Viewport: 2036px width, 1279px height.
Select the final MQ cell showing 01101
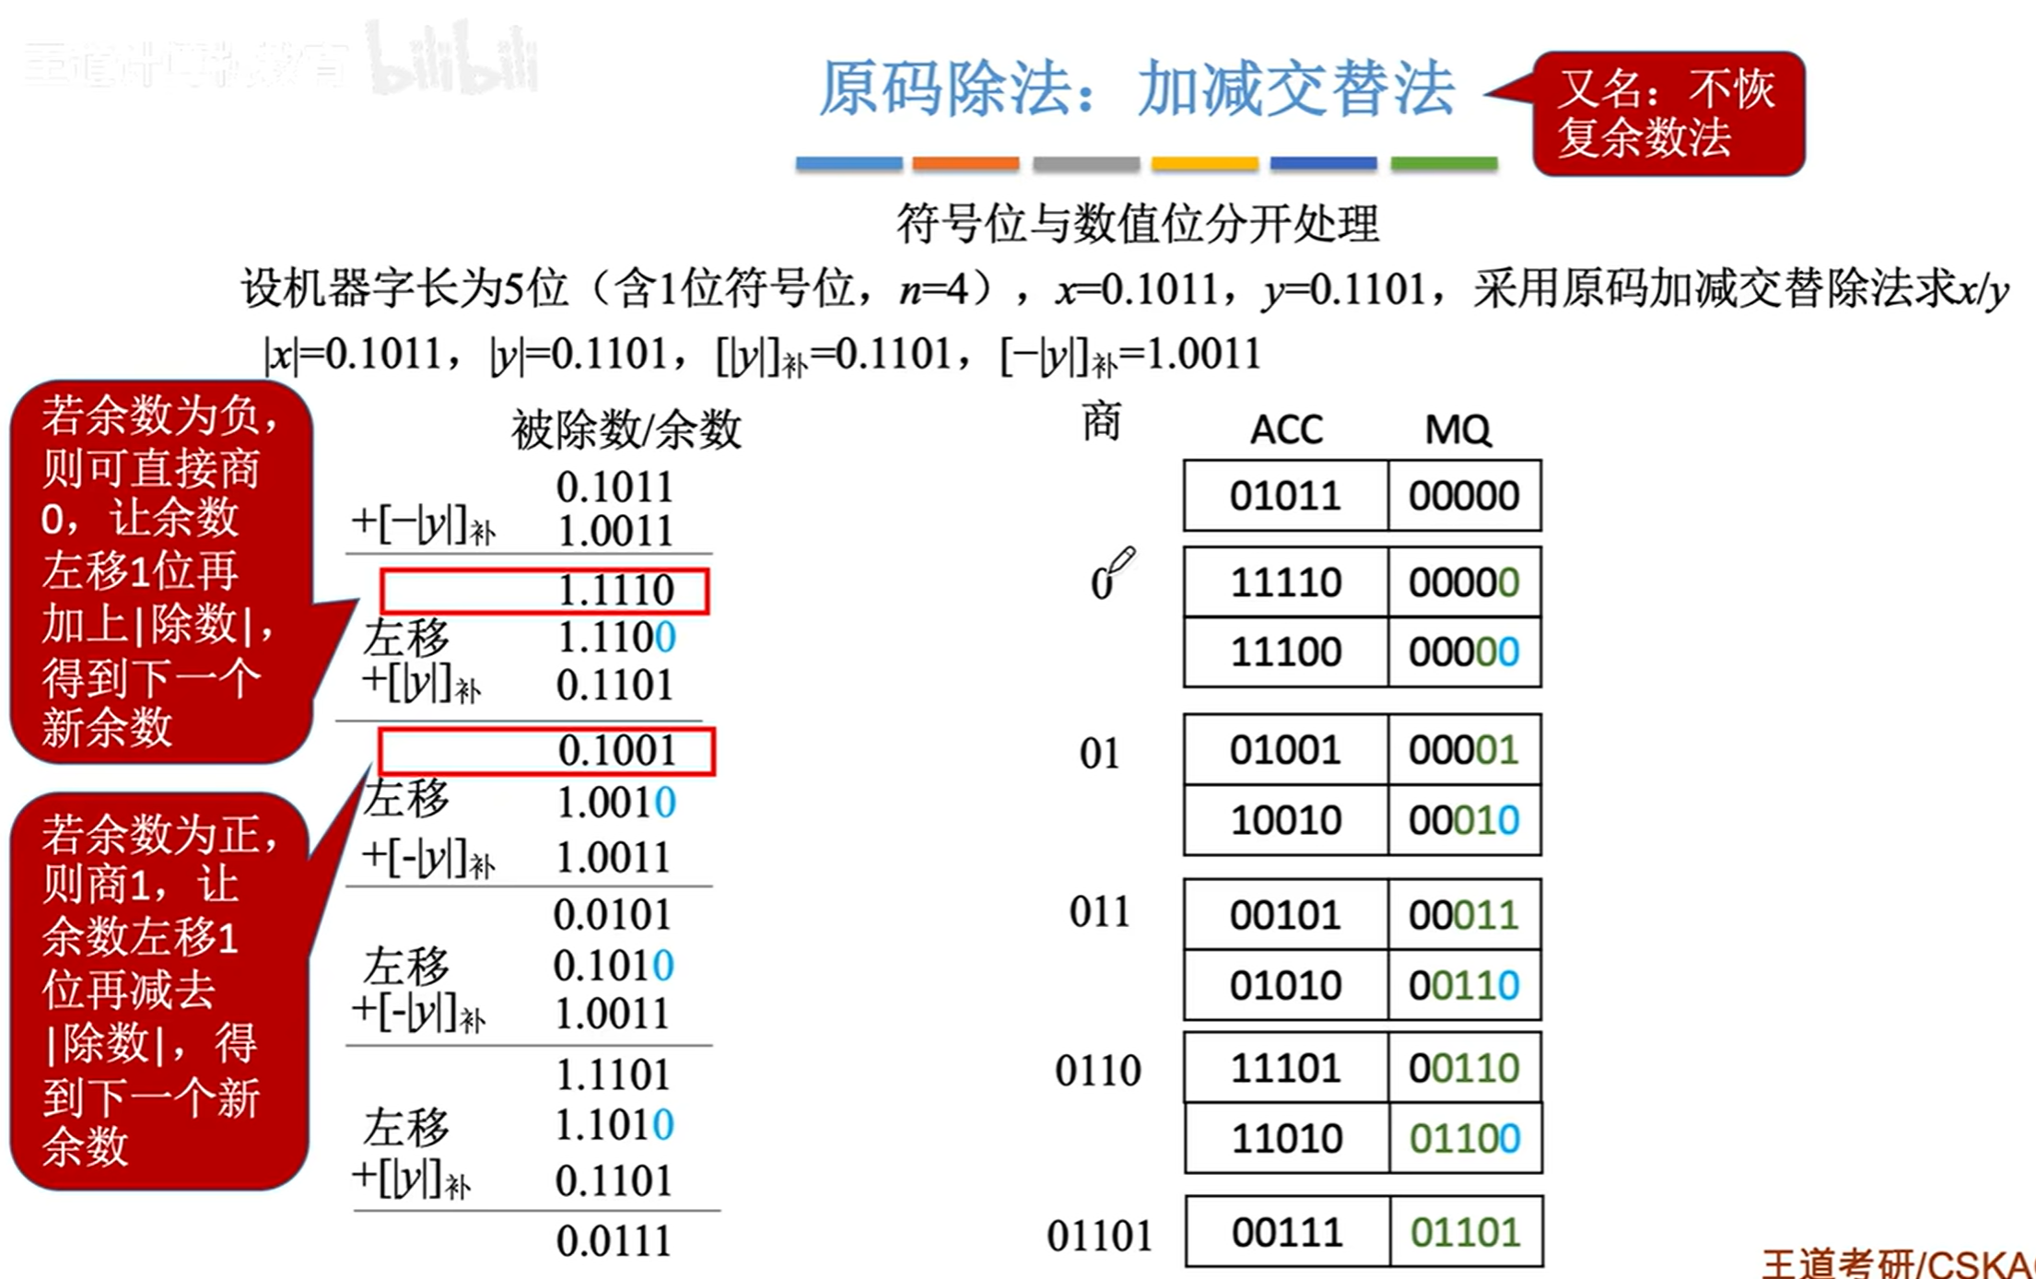click(x=1465, y=1232)
